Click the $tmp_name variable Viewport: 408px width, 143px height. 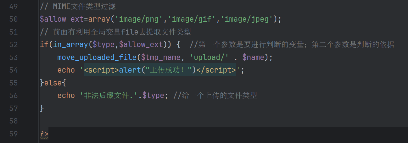point(161,58)
